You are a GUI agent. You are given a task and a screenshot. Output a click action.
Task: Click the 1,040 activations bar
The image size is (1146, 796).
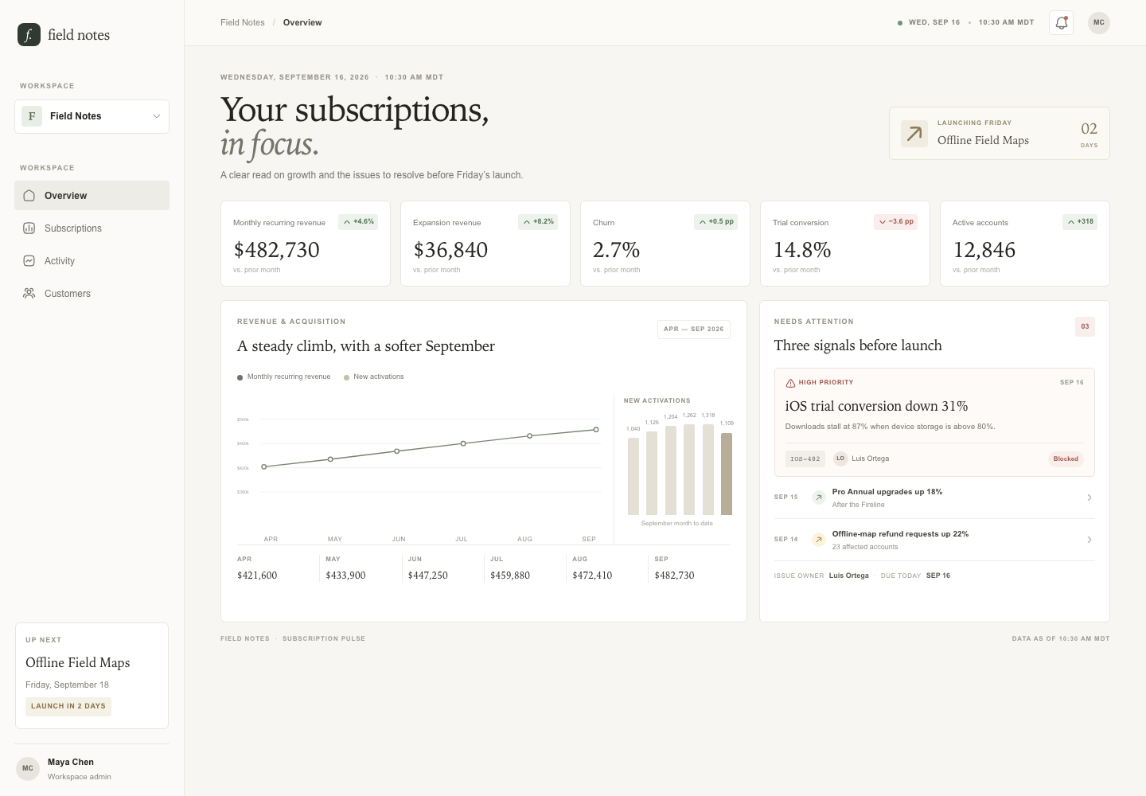coord(633,476)
